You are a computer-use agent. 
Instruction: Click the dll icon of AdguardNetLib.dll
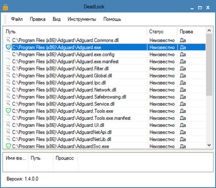(8, 139)
